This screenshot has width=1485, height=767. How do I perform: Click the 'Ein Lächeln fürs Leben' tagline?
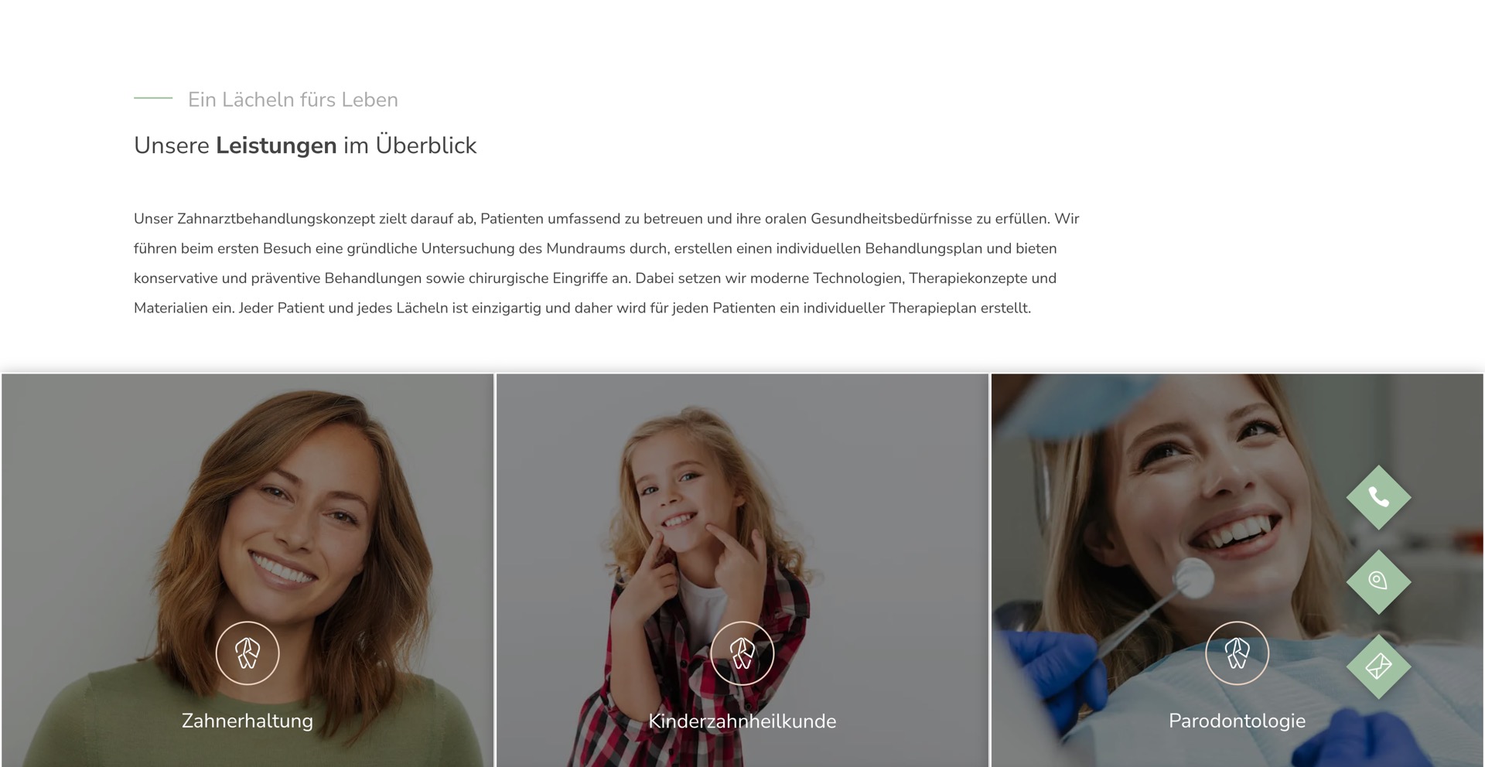293,100
